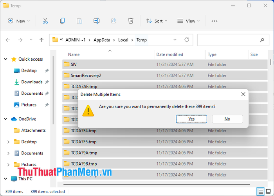
Task: Click the pinned Pictures icon in Quick access
Action: (16, 105)
